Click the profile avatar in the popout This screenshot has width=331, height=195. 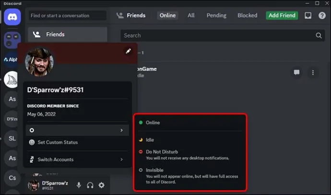[x=39, y=62]
